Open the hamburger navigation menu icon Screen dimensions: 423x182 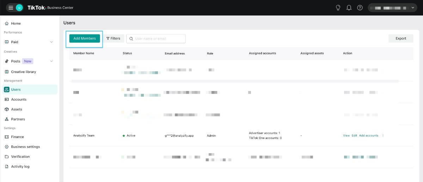click(x=11, y=8)
